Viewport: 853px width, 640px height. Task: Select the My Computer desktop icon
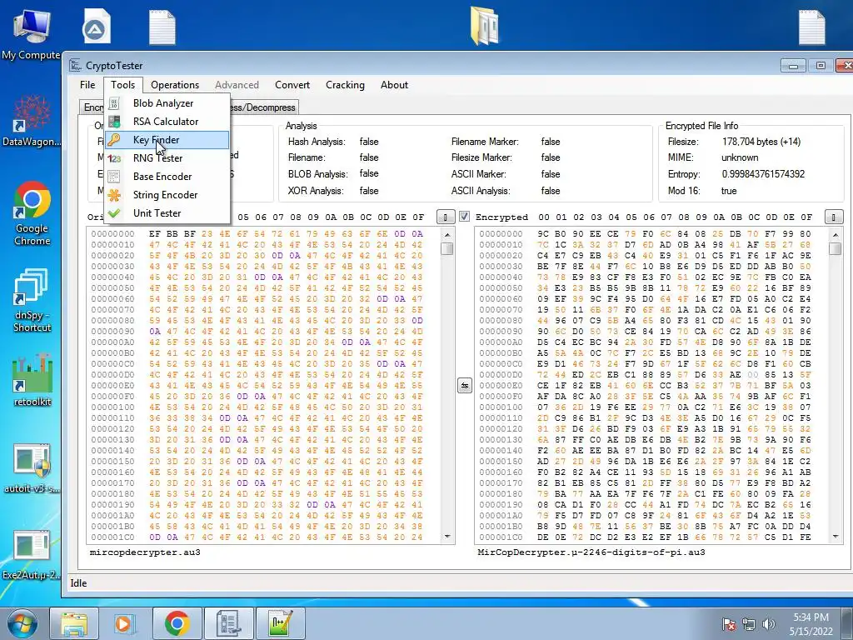pyautogui.click(x=31, y=35)
